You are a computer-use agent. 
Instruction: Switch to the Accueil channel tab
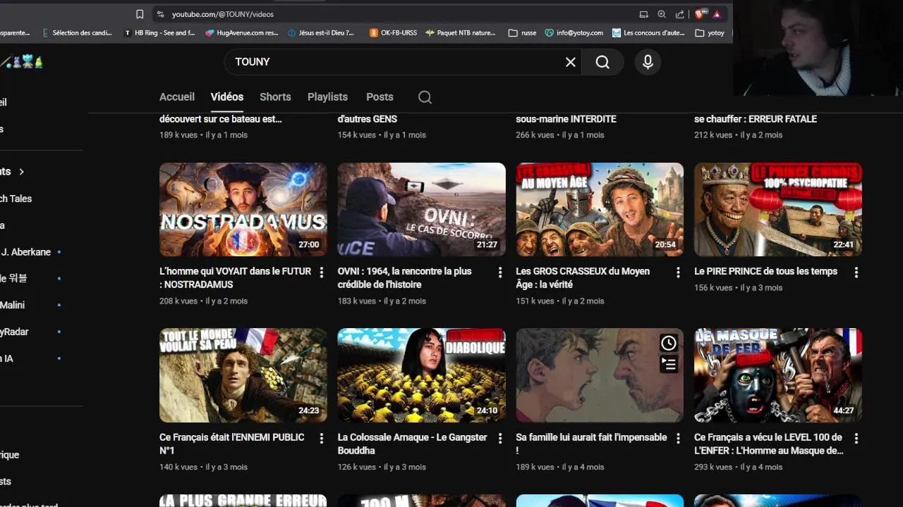click(x=177, y=97)
